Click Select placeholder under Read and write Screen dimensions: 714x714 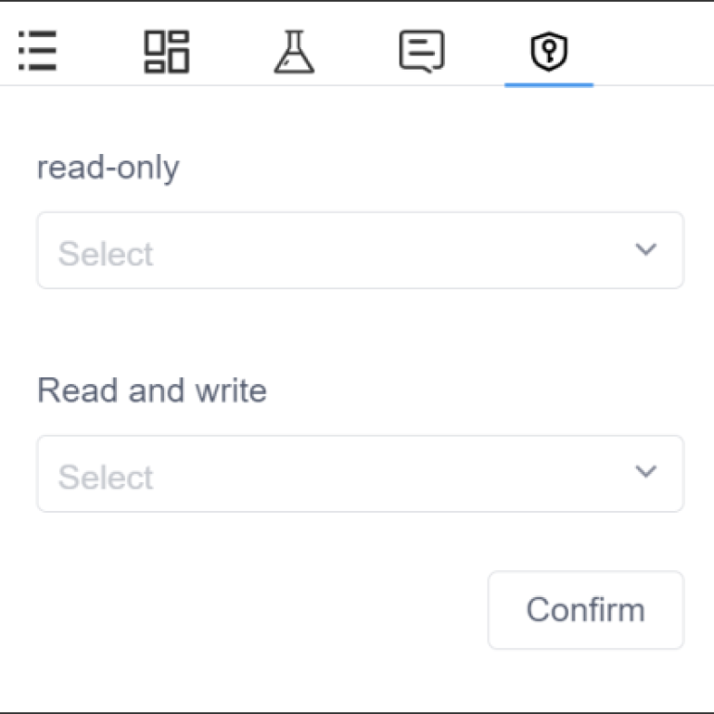tap(106, 478)
